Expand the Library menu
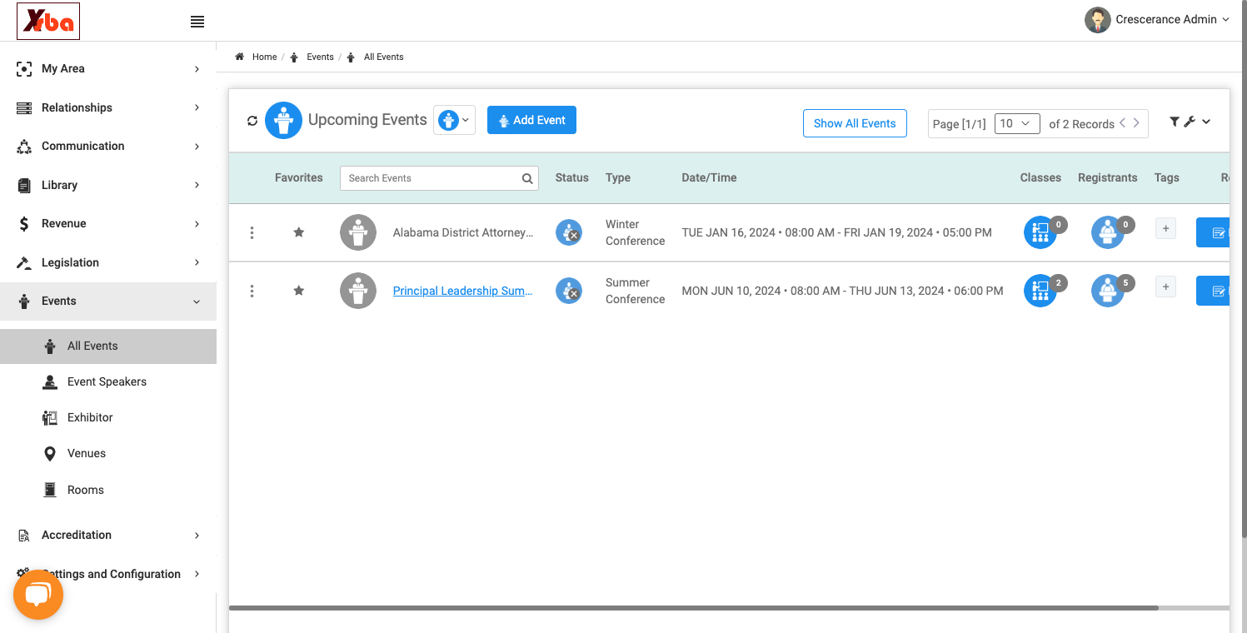1247x633 pixels. tap(108, 185)
